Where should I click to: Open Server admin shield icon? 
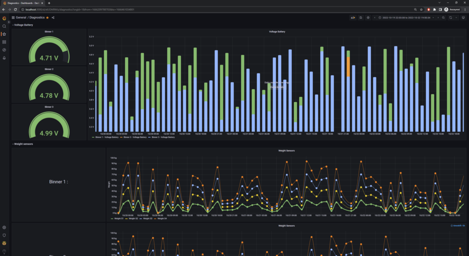4,235
